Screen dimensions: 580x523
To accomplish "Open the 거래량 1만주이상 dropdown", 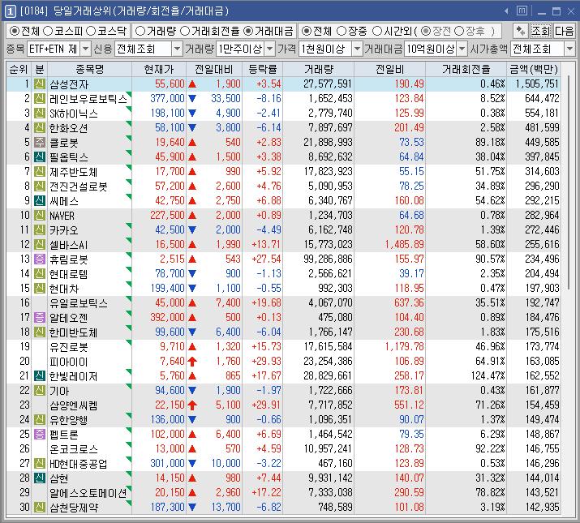I will (x=270, y=49).
